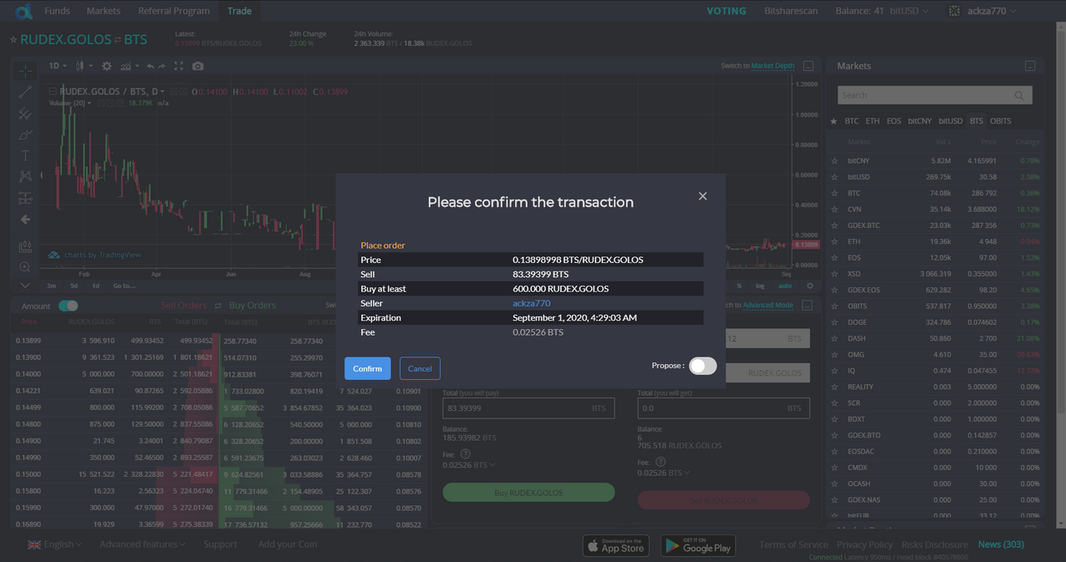This screenshot has width=1066, height=562.
Task: Toggle auto scale on the chart
Action: [x=784, y=286]
